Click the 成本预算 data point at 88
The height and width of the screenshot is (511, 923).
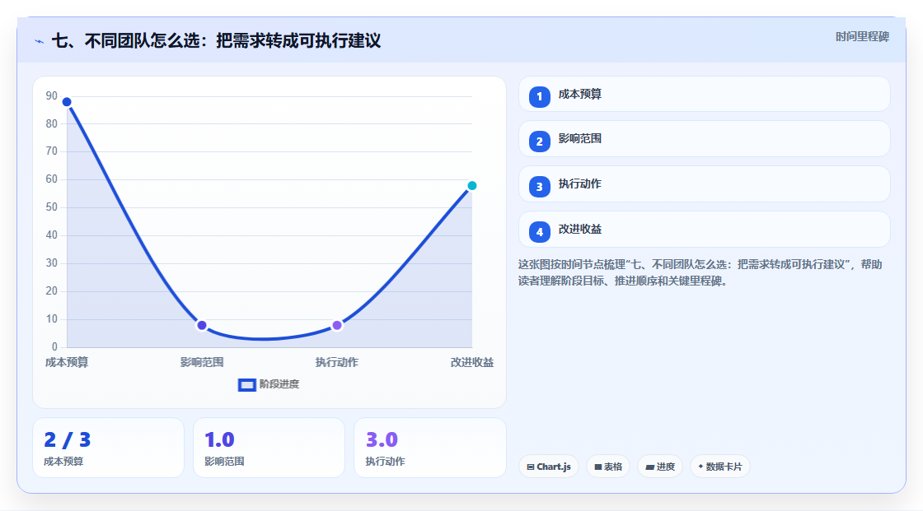[x=67, y=102]
